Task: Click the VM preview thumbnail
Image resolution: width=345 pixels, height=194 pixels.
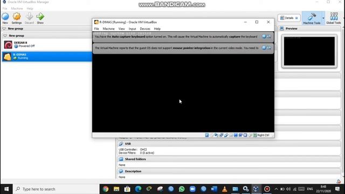Action: point(309,51)
